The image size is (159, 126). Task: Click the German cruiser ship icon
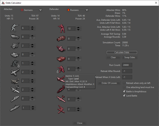point(15,99)
